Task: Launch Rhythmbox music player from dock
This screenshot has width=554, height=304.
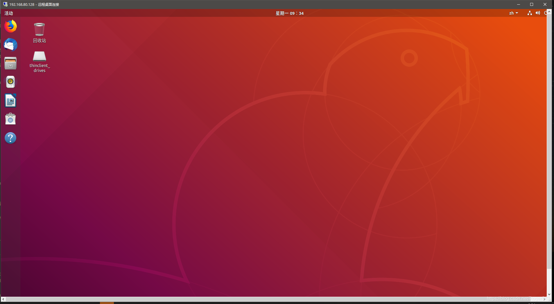Action: (10, 82)
